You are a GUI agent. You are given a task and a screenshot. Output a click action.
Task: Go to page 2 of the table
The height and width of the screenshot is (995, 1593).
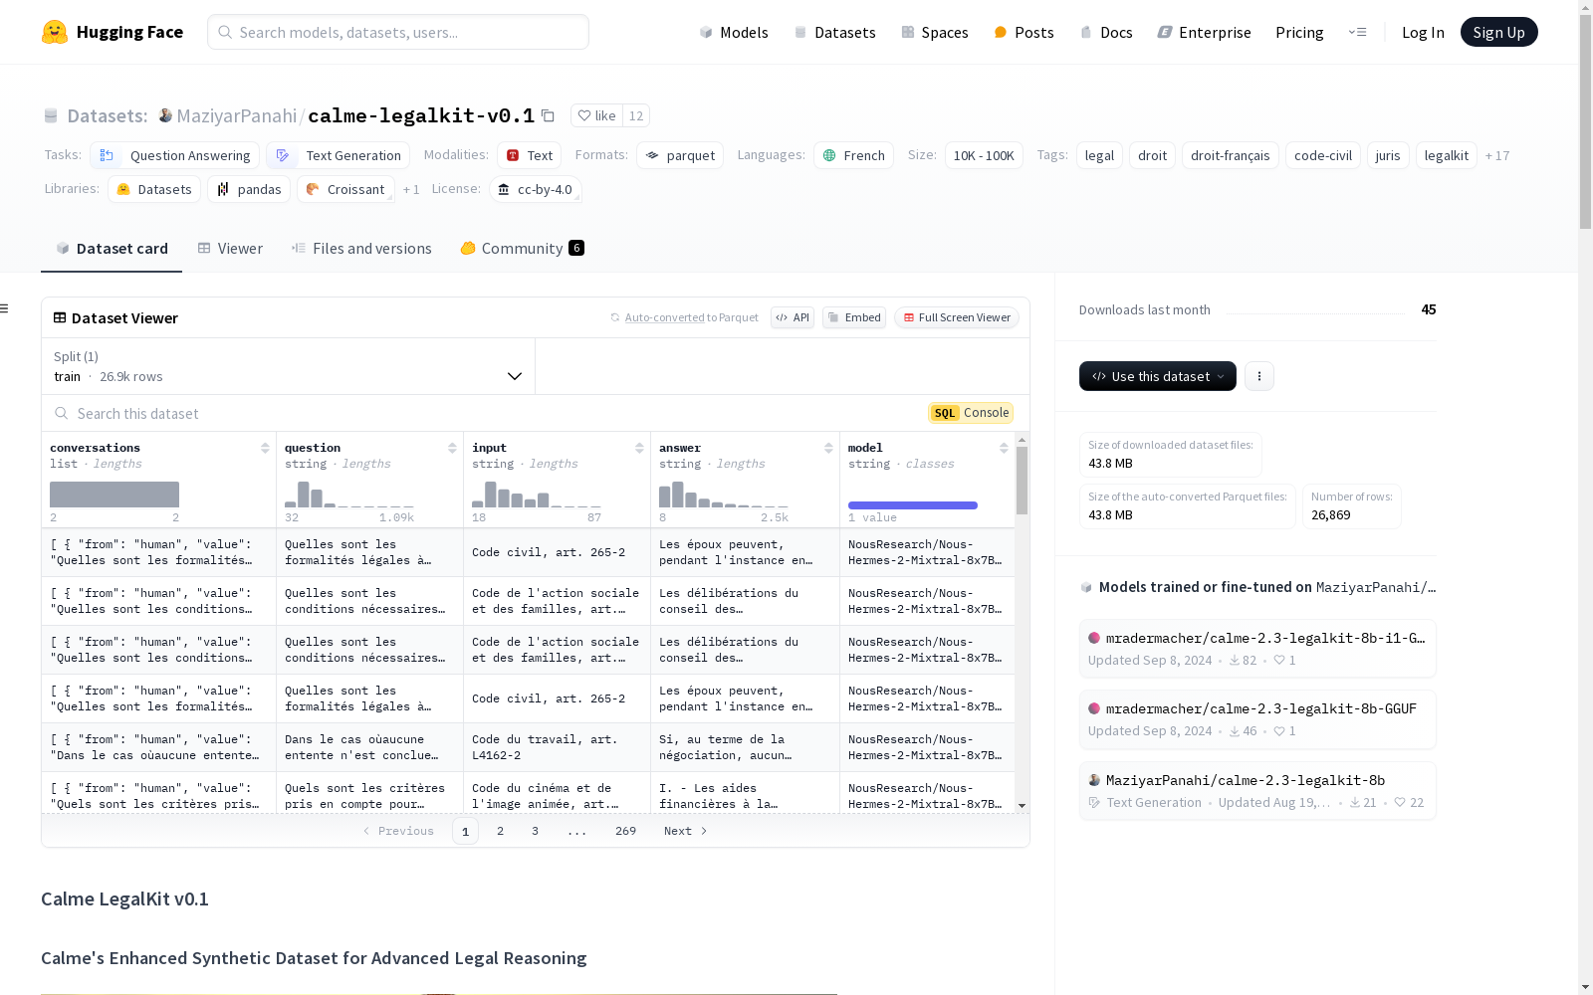[x=500, y=831]
